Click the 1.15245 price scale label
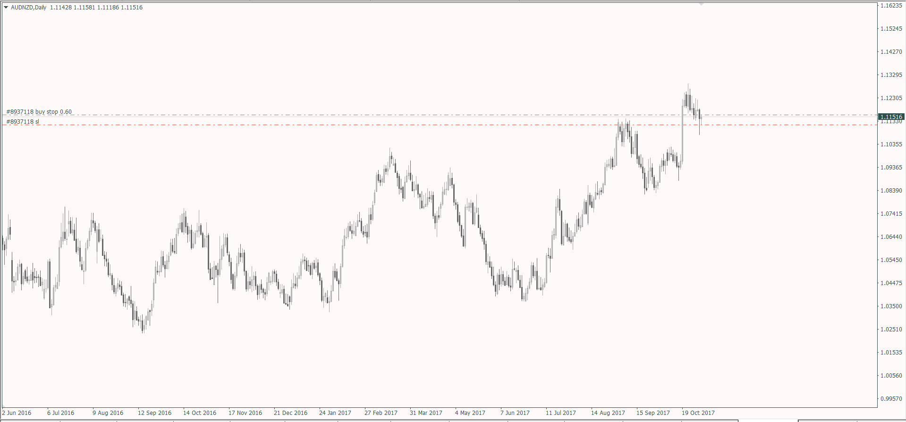Screen dimensions: 906x422 point(891,29)
